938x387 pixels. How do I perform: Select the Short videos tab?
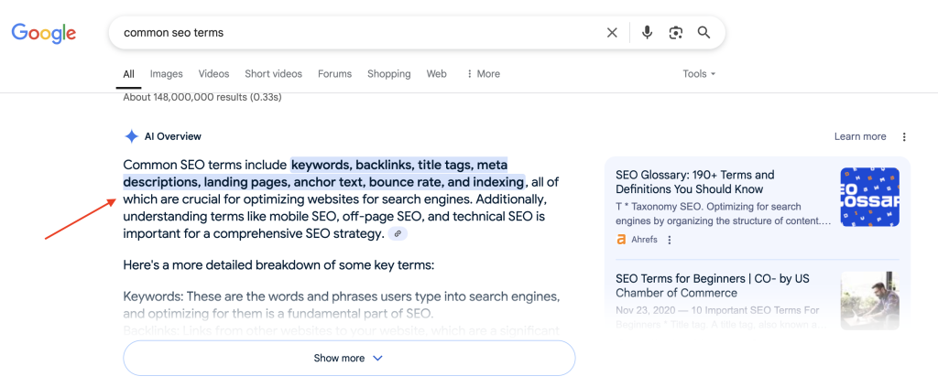(x=273, y=74)
